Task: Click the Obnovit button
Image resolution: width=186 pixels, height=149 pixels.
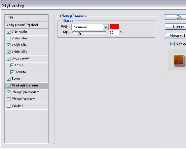Action: click(176, 27)
